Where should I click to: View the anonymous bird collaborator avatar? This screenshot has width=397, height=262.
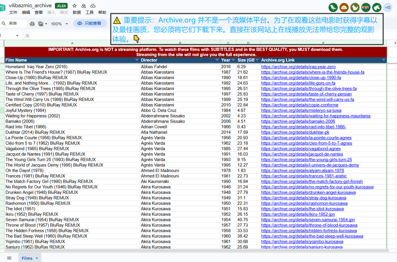333,7
